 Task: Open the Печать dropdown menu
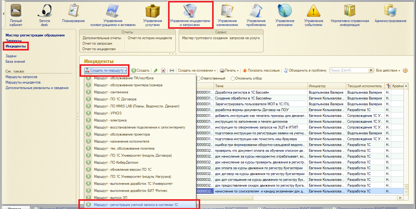click(x=229, y=70)
